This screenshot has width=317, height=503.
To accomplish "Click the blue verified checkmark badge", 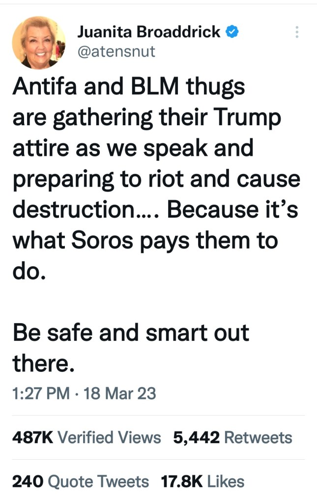I will tap(232, 32).
